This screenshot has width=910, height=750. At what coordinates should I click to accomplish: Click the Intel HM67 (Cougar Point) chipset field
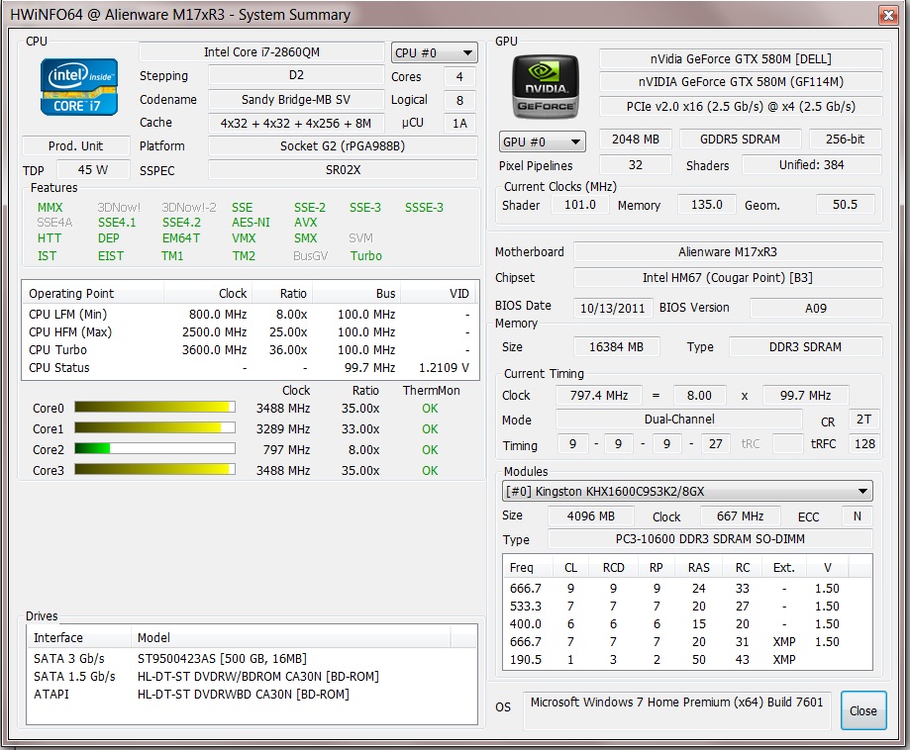728,278
